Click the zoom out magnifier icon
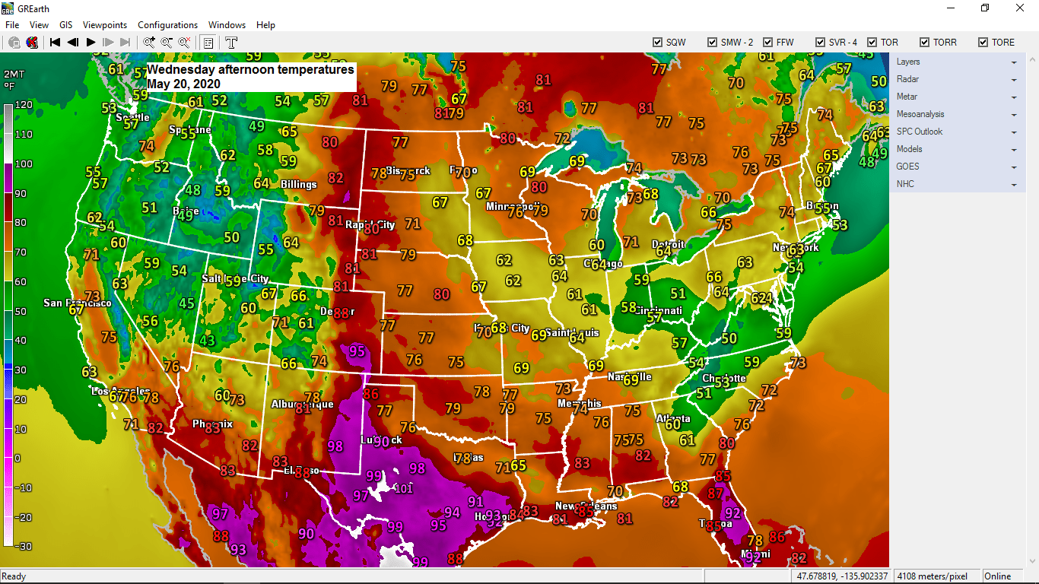The width and height of the screenshot is (1039, 584). [x=167, y=43]
